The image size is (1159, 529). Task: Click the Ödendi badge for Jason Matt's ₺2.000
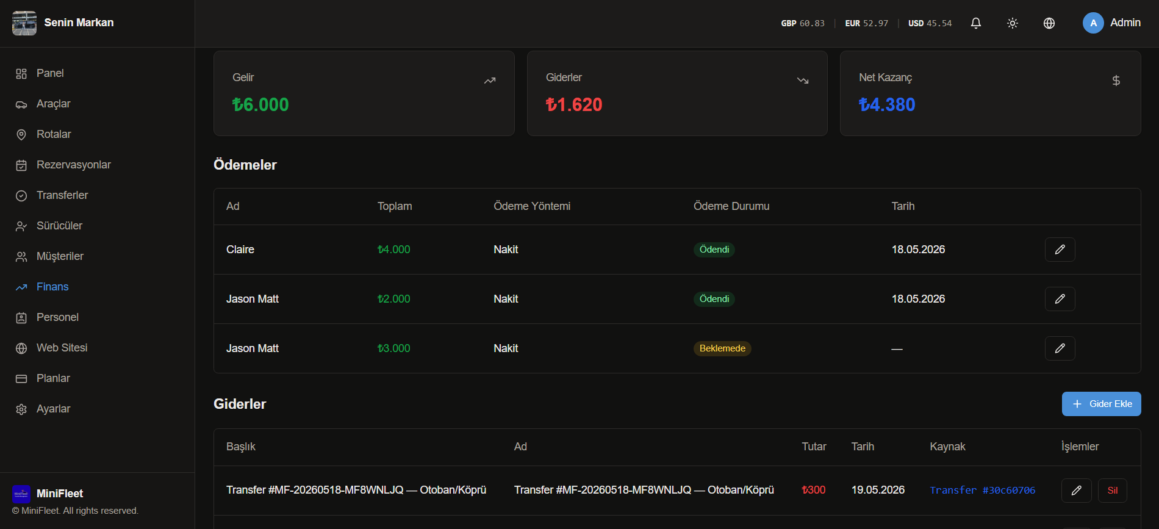pos(714,299)
